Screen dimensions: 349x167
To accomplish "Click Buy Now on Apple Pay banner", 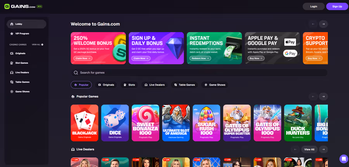I will (x=256, y=58).
